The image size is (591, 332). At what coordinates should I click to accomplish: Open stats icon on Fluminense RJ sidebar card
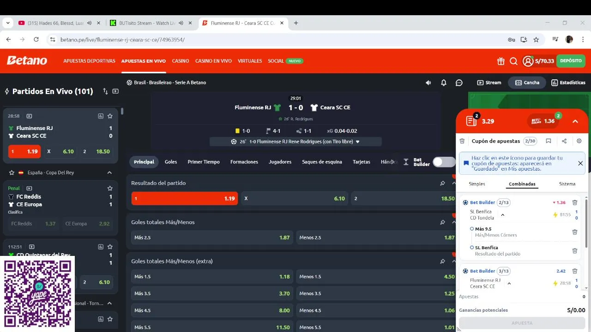101,116
